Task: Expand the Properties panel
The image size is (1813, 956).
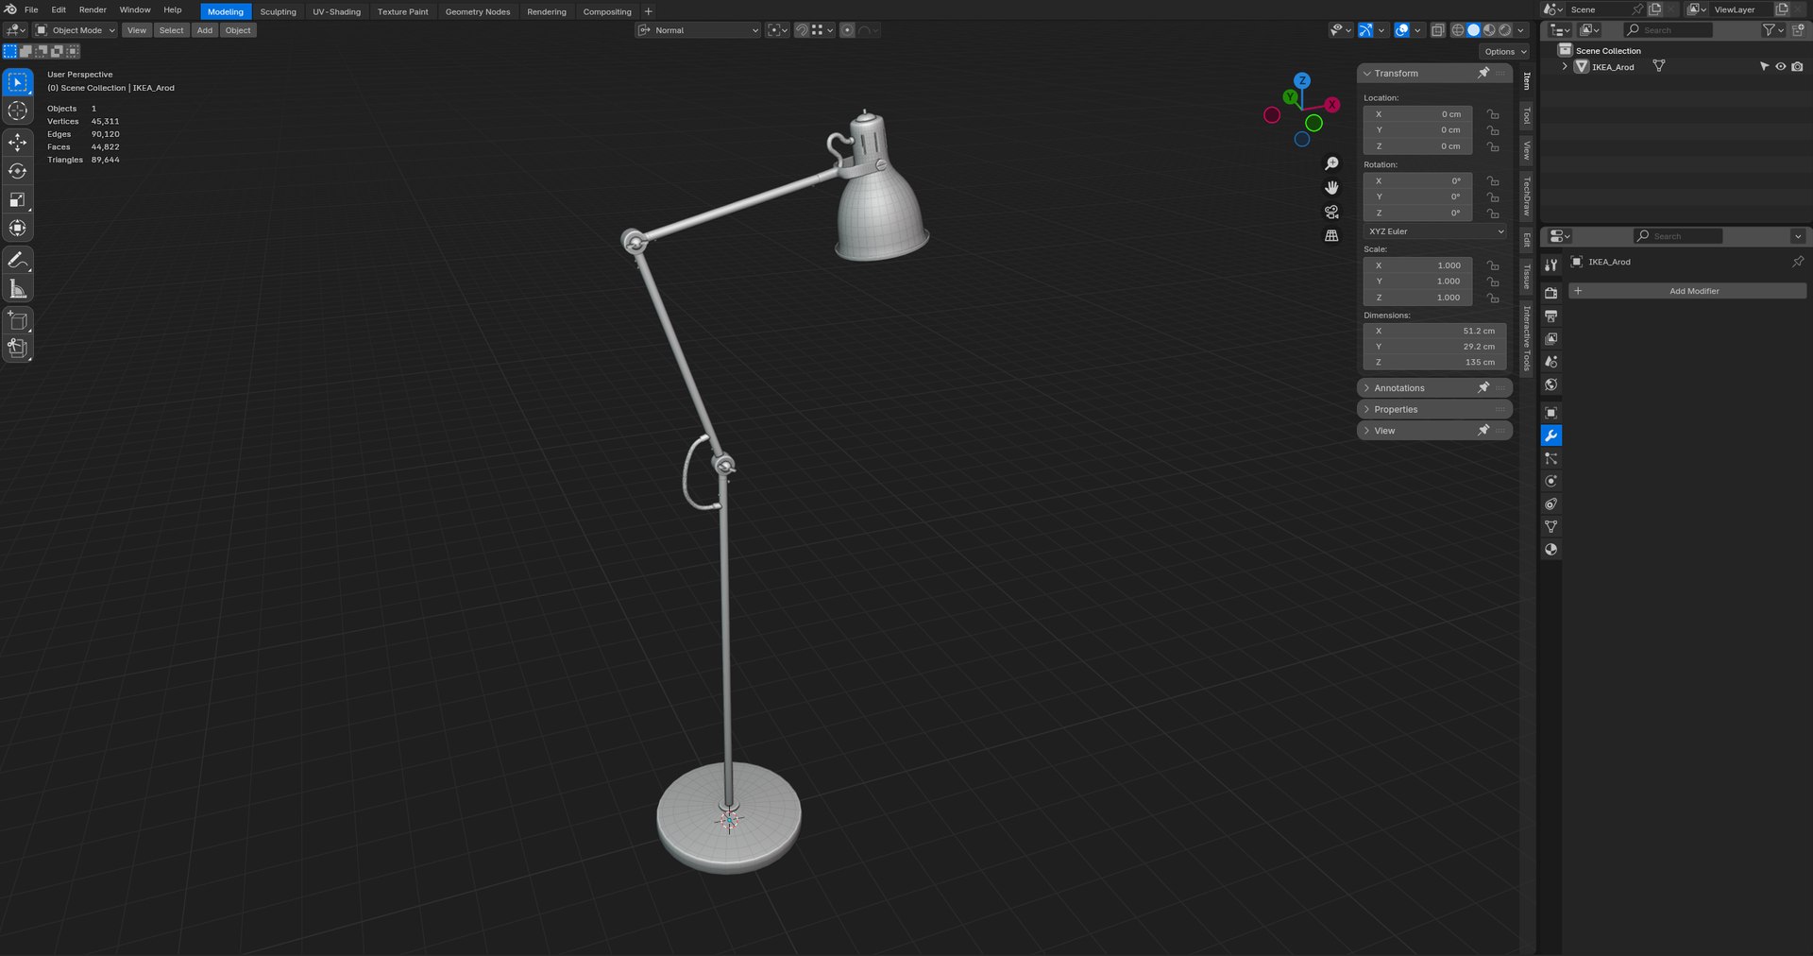Action: 1434,409
